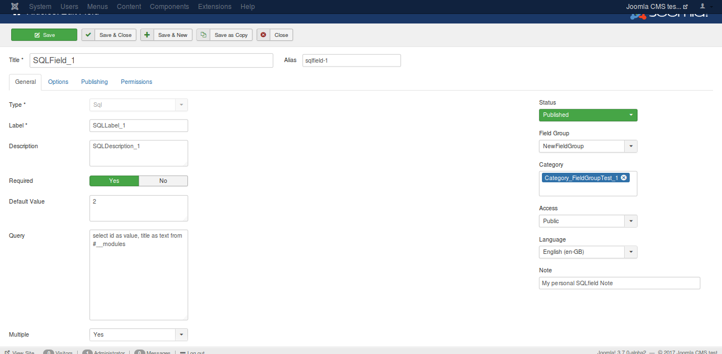This screenshot has width=722, height=354.
Task: Click the Note input field
Action: (x=619, y=283)
